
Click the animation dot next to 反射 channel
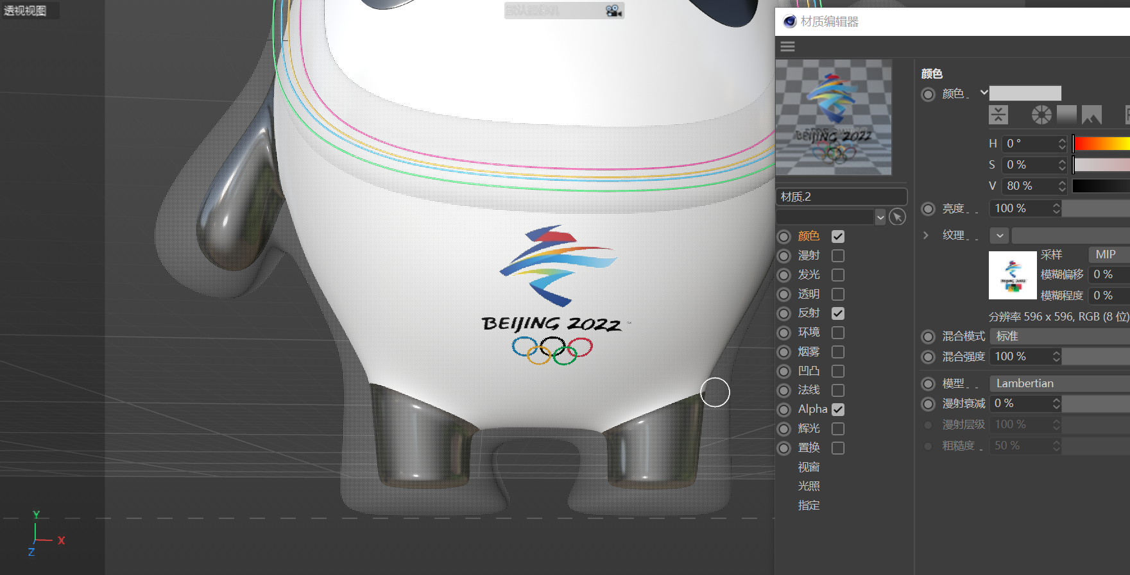click(x=784, y=313)
